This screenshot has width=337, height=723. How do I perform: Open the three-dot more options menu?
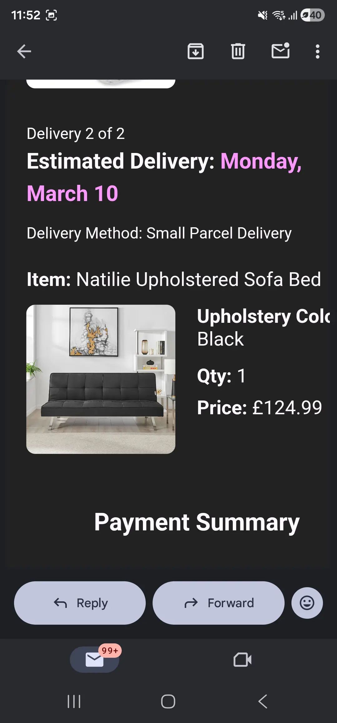[x=317, y=52]
